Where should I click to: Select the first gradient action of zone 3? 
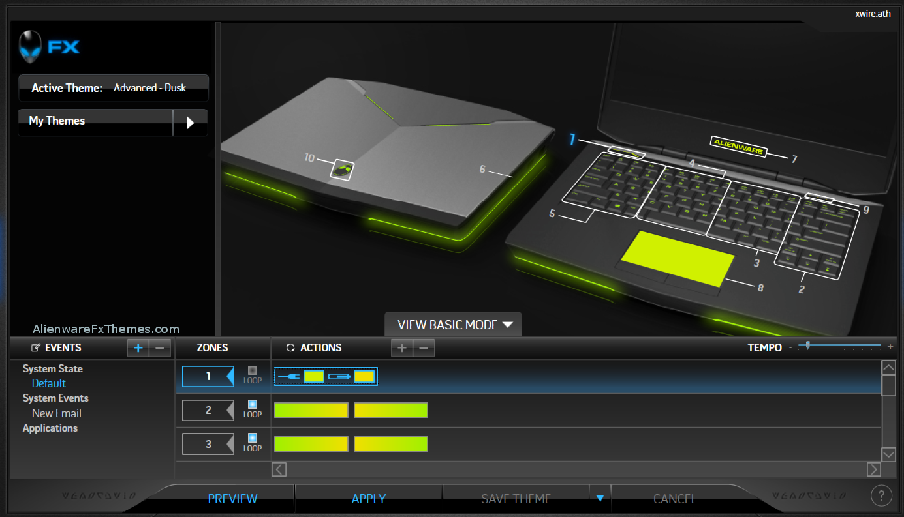tap(311, 444)
